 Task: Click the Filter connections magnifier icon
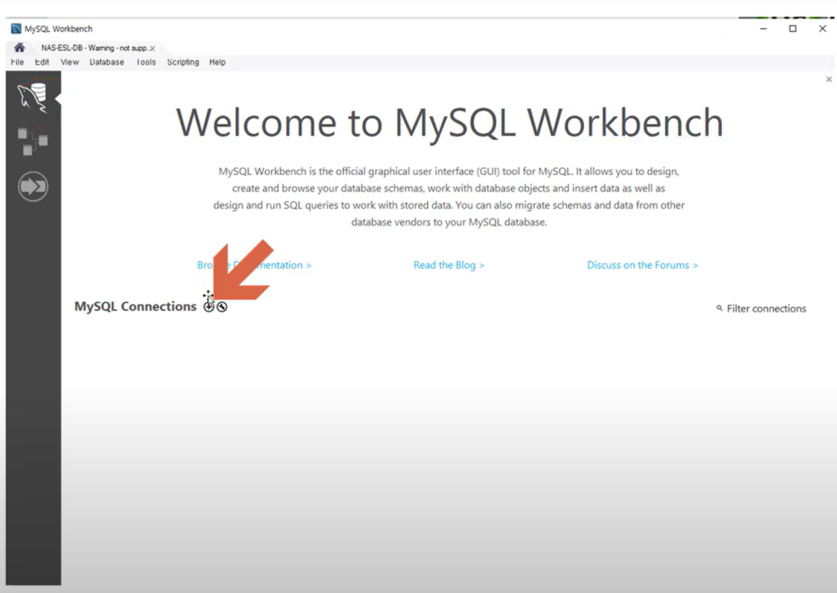719,308
